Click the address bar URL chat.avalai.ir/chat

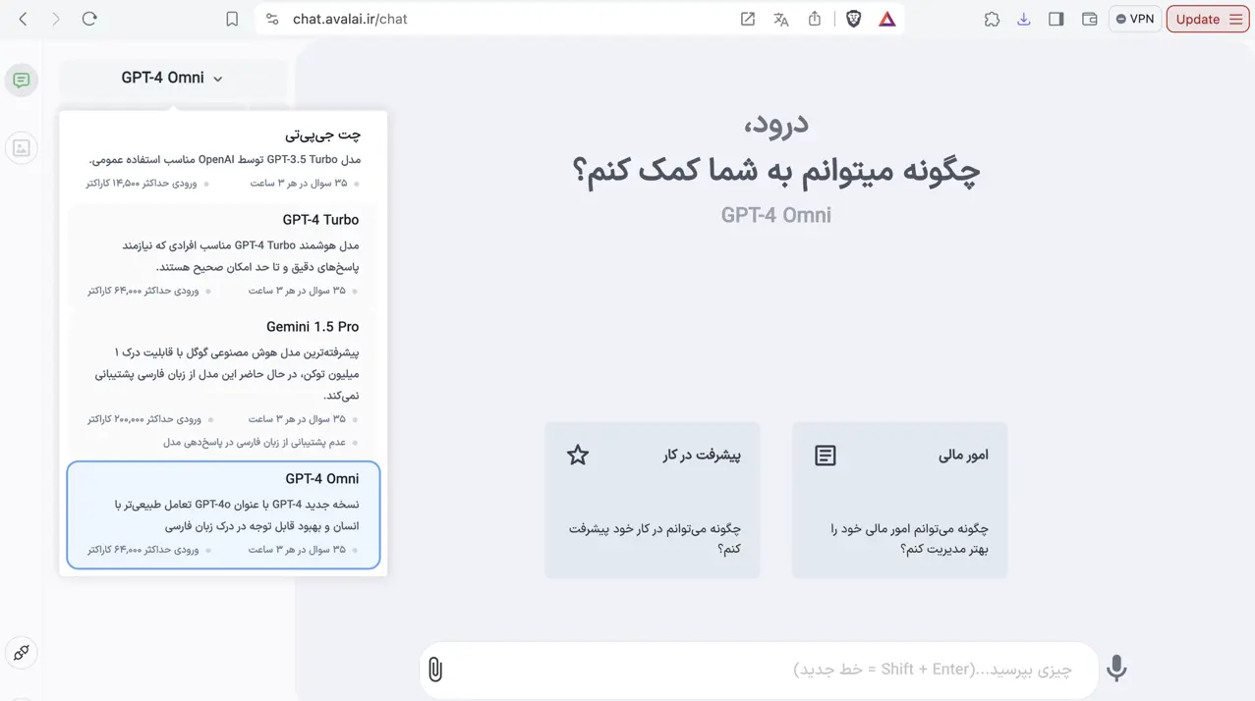pos(350,19)
